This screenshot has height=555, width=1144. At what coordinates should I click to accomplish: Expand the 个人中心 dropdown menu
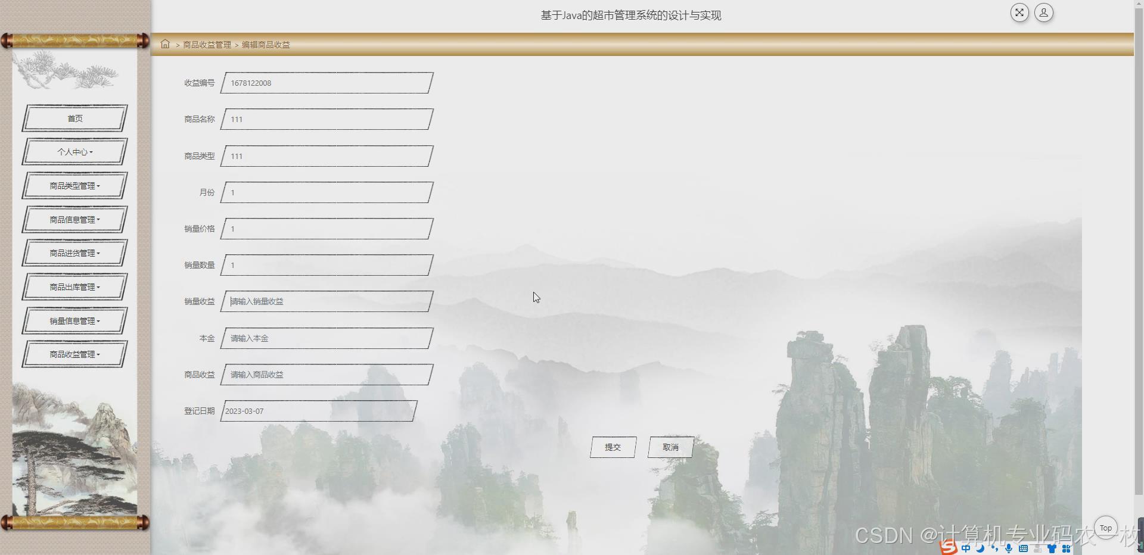[74, 152]
